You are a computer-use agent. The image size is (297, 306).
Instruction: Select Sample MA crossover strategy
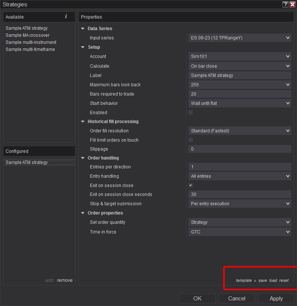click(28, 35)
